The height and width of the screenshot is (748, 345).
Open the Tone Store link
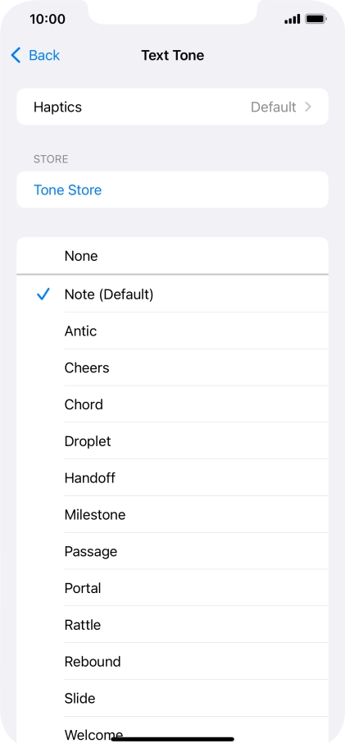[68, 189]
